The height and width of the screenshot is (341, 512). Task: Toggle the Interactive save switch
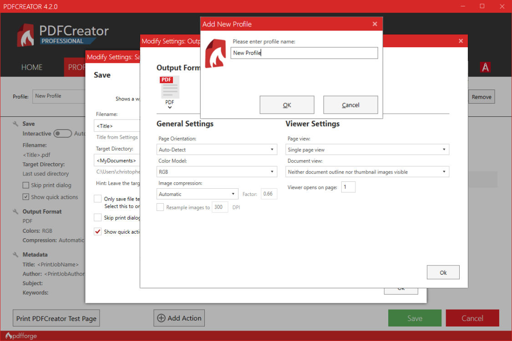(62, 134)
